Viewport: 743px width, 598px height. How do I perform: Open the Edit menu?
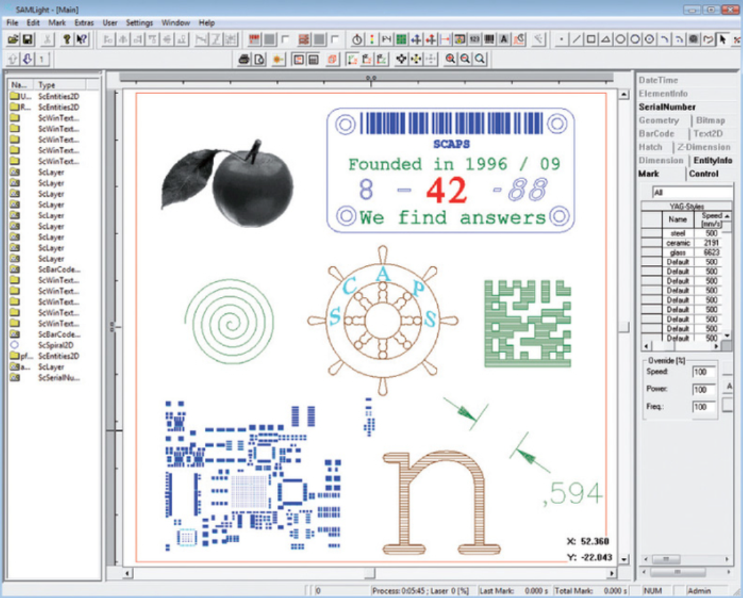point(33,22)
